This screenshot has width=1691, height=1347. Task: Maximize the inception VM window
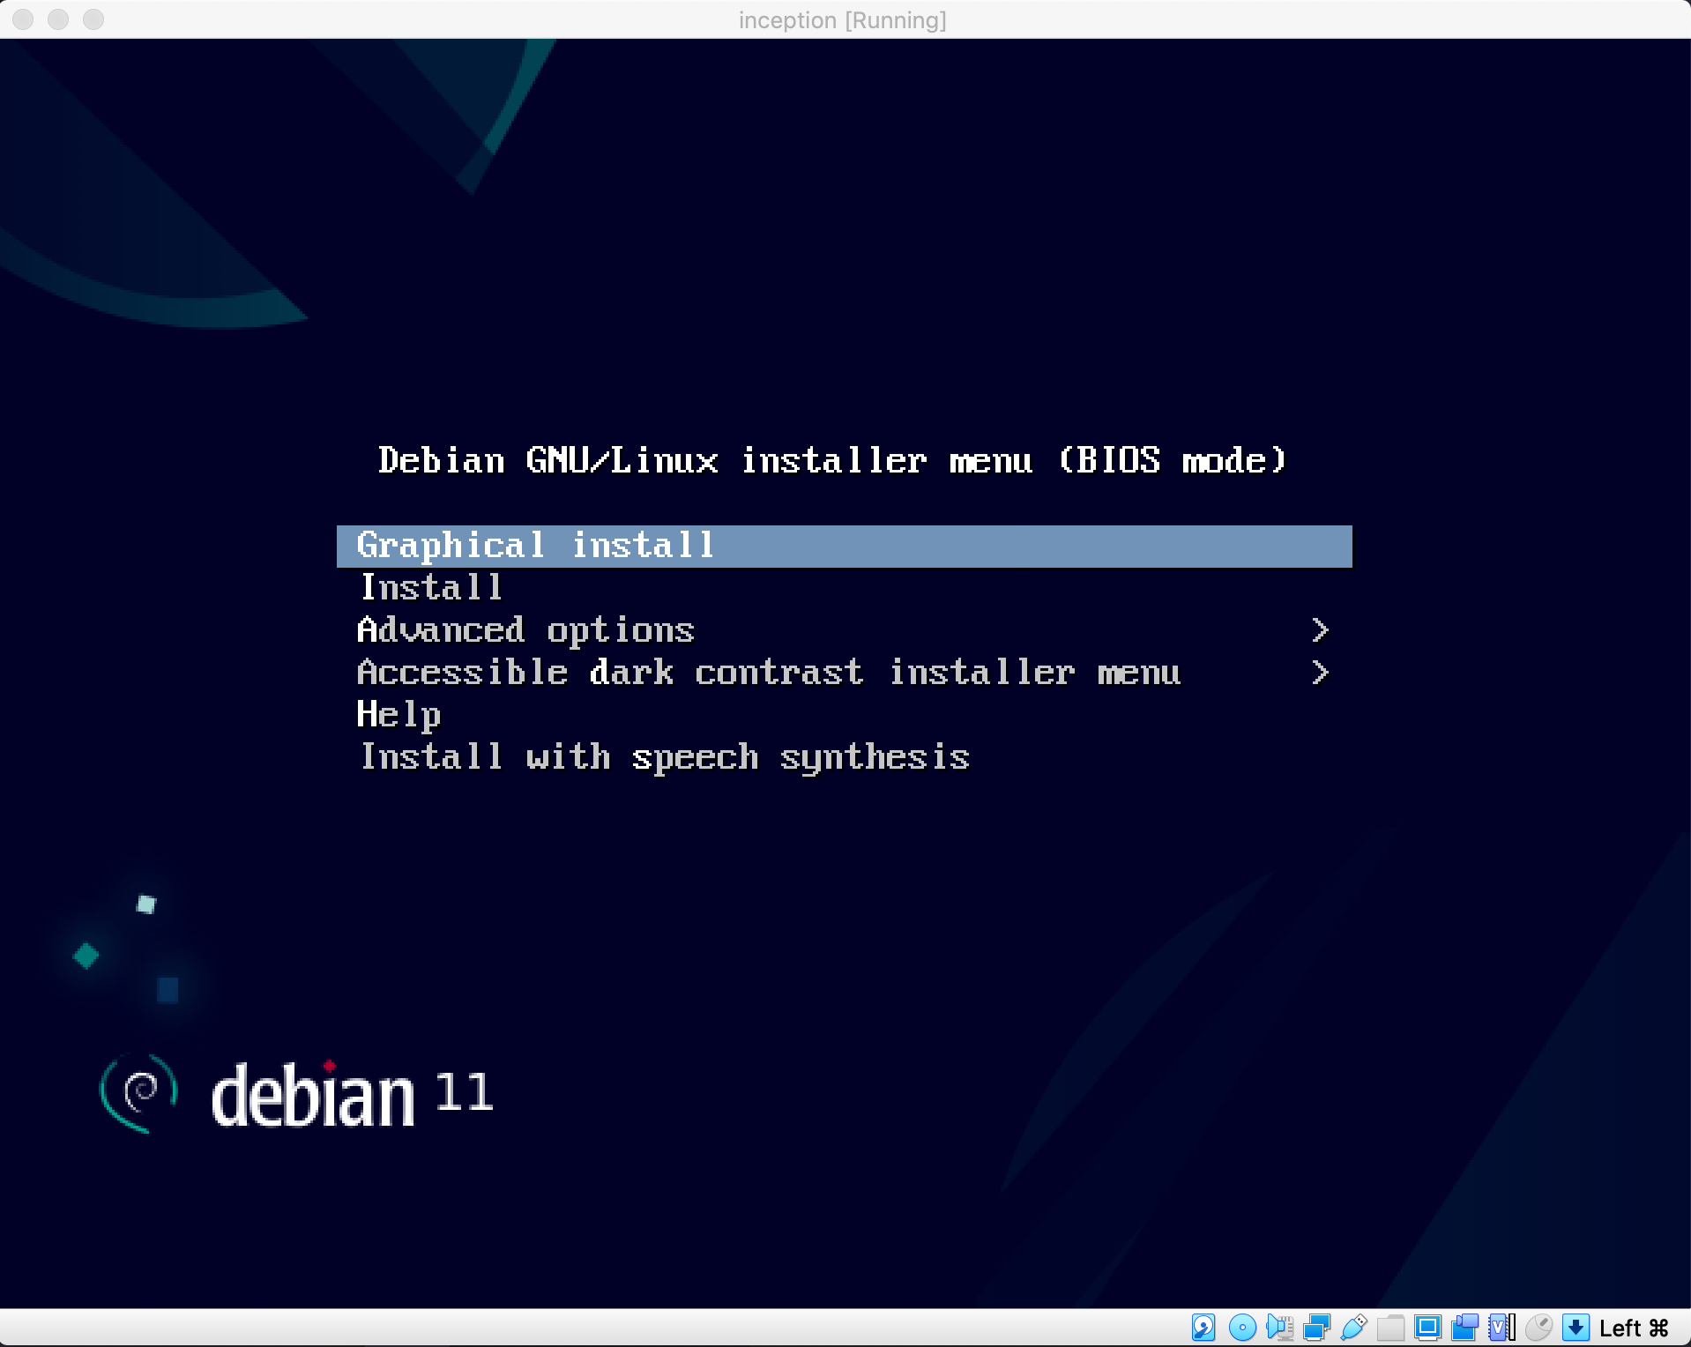[x=93, y=19]
